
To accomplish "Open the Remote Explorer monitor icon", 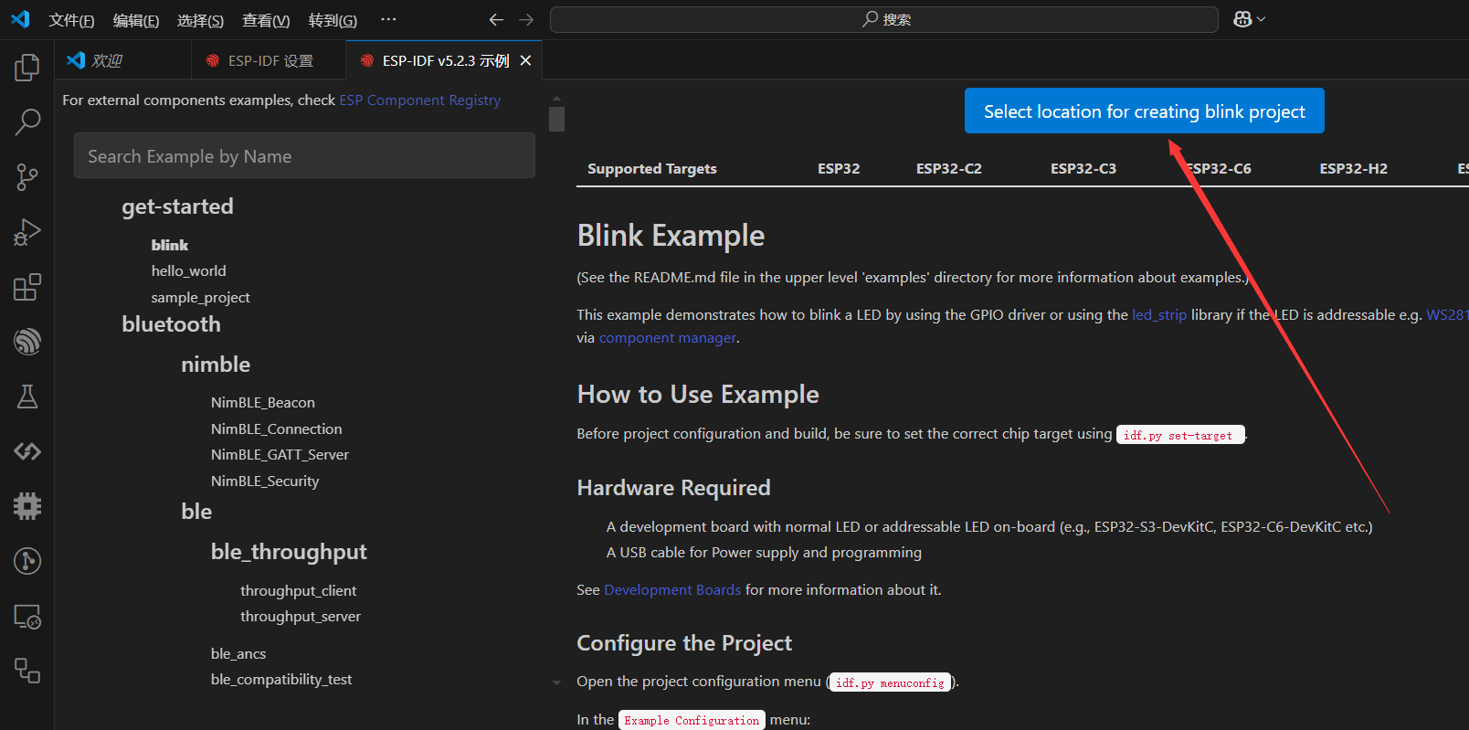I will click(27, 618).
